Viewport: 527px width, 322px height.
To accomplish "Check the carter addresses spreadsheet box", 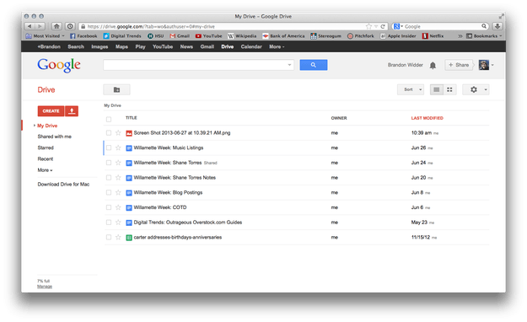I will click(x=109, y=237).
